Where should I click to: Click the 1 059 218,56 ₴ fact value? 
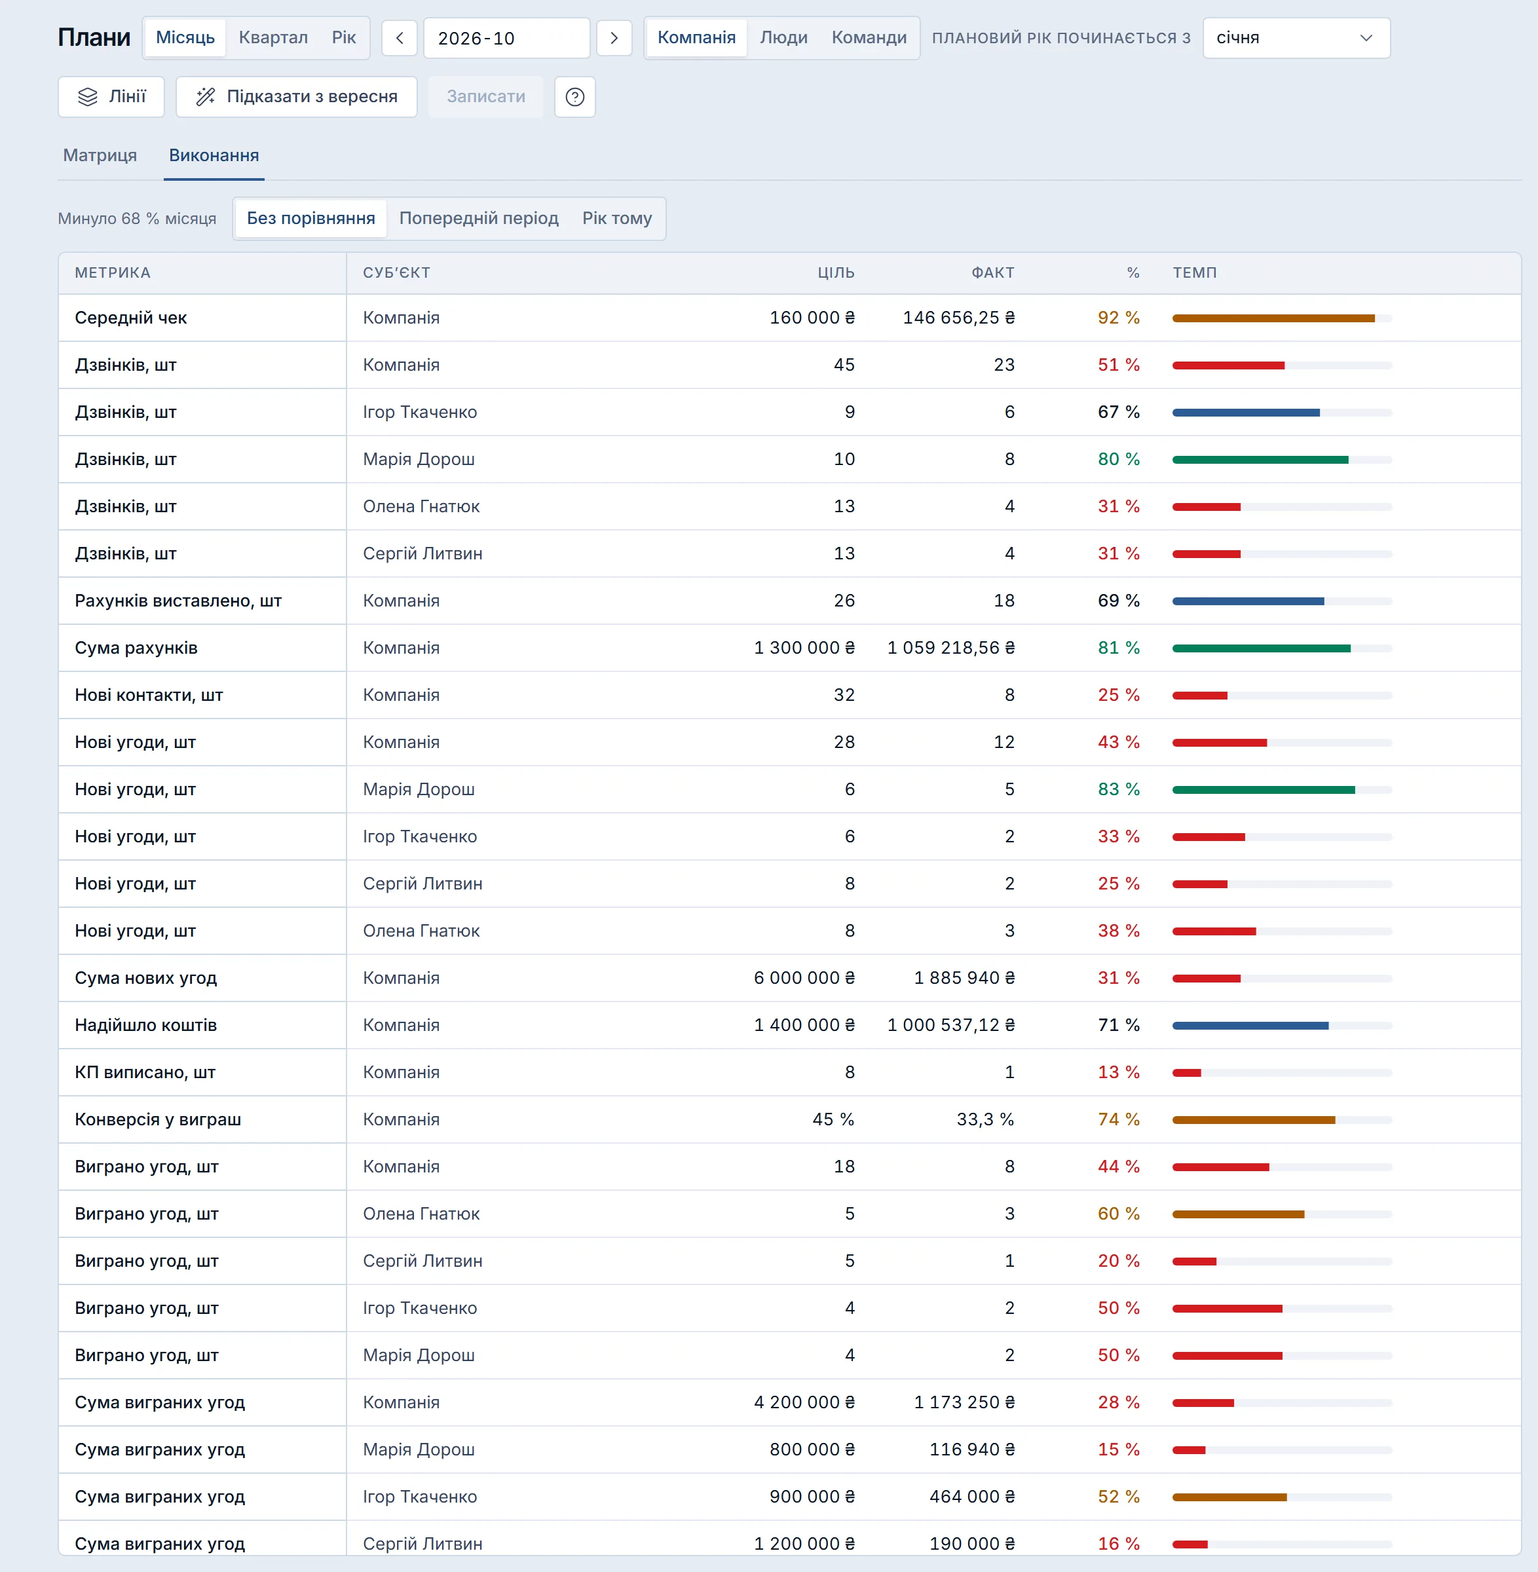(x=950, y=648)
